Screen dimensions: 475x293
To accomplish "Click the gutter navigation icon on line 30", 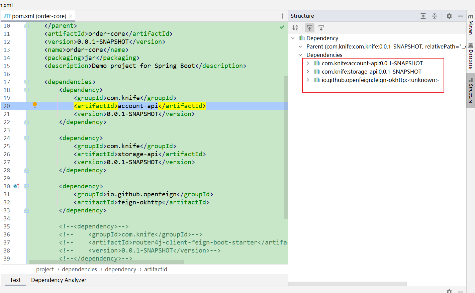I will click(16, 186).
